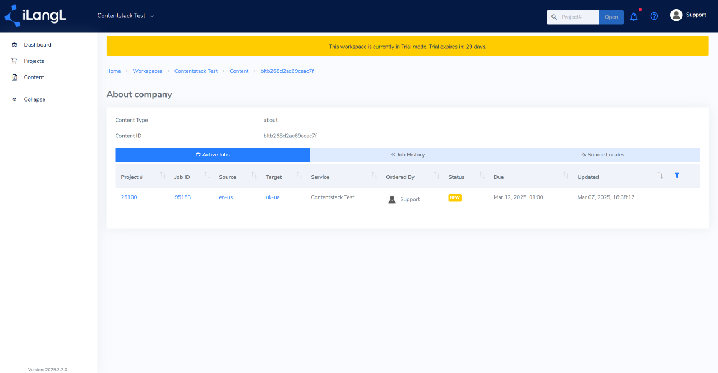Go to Home breadcrumb

tap(113, 71)
